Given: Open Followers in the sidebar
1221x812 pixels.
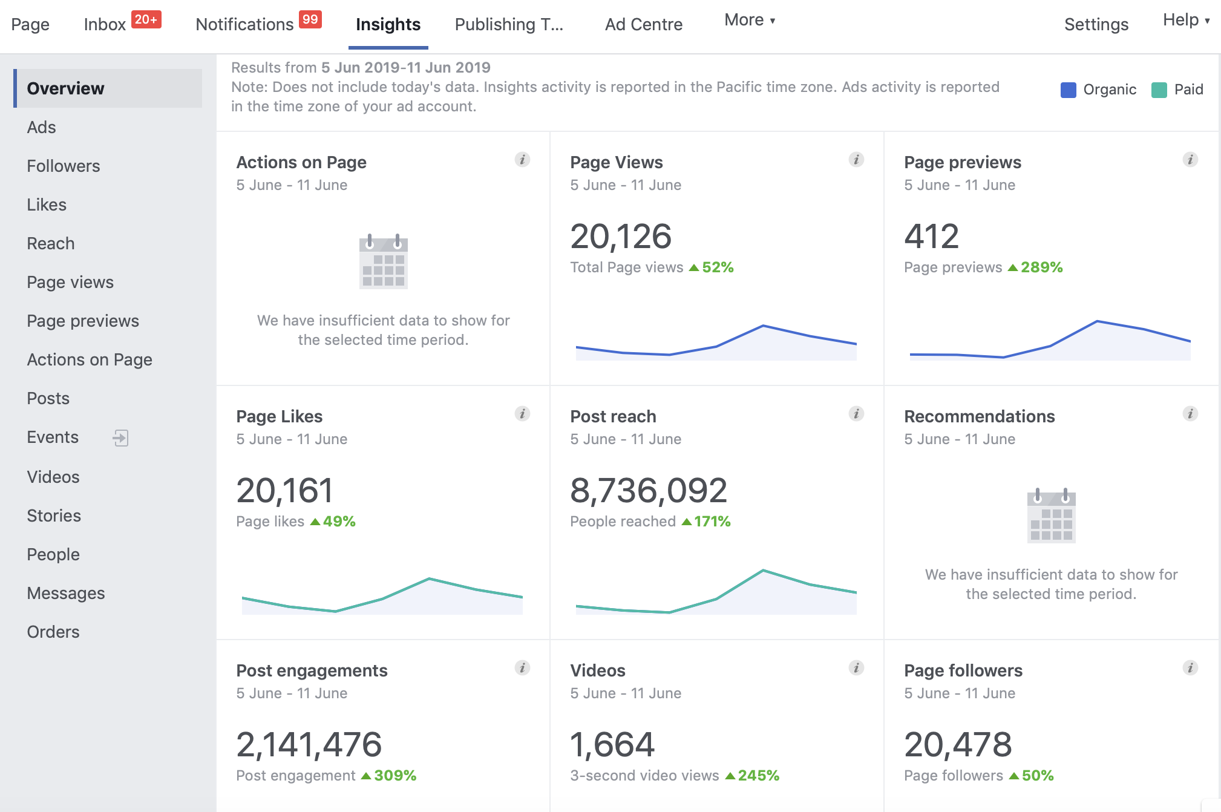Looking at the screenshot, I should point(64,166).
